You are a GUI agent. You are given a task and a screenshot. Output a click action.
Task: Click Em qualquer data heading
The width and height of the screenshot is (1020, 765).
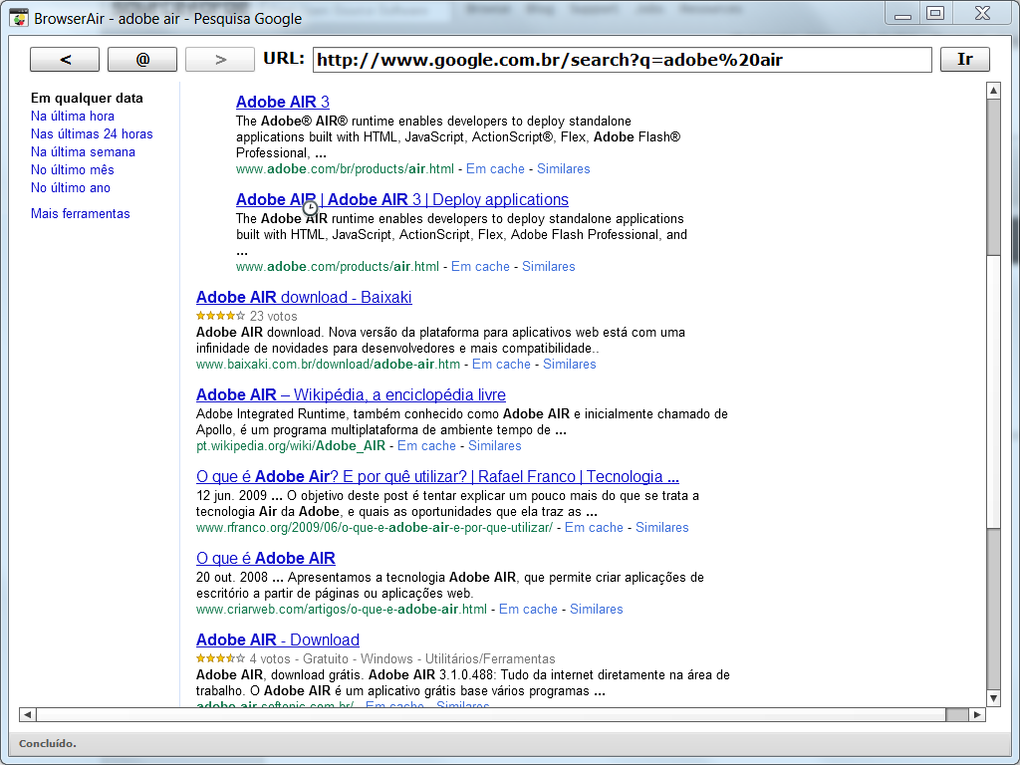tap(87, 99)
